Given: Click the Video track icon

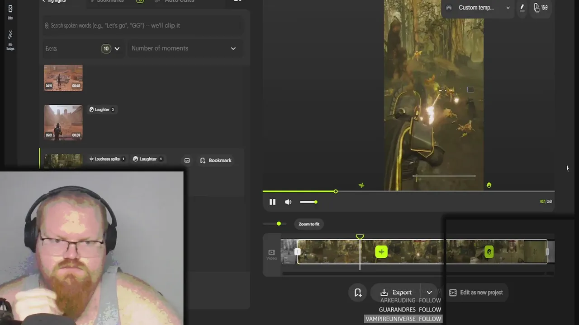Looking at the screenshot, I should point(271,255).
